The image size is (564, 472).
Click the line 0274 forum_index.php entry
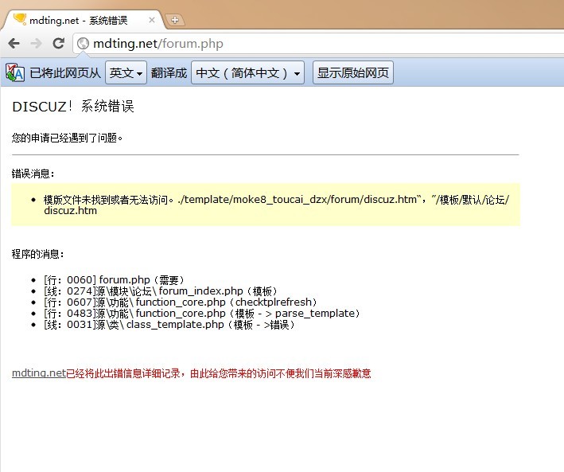[x=161, y=291]
